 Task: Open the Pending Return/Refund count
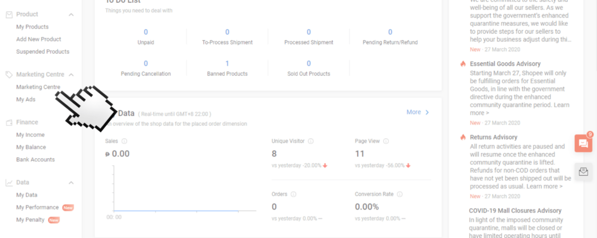[390, 33]
